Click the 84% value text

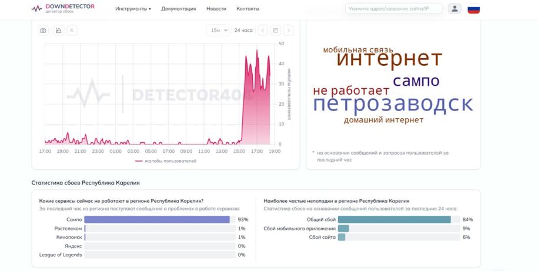point(467,219)
